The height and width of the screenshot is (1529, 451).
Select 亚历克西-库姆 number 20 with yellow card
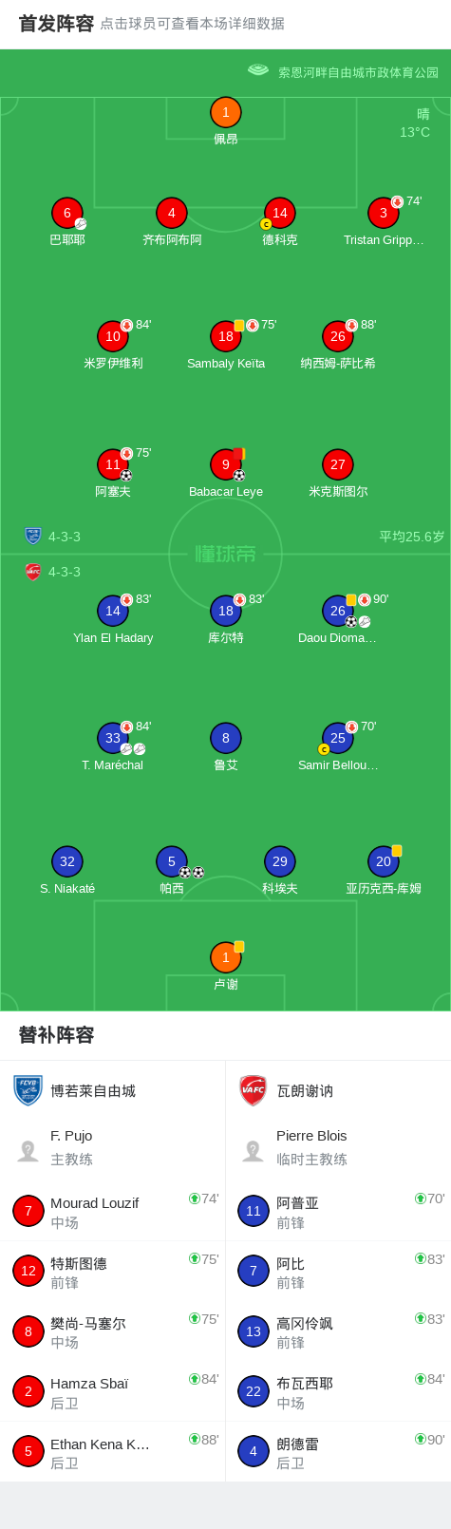click(384, 861)
